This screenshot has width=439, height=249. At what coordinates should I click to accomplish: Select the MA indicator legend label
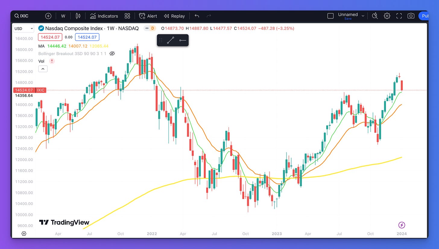pos(42,46)
